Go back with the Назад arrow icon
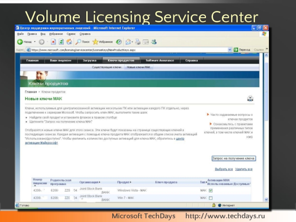 [20, 42]
